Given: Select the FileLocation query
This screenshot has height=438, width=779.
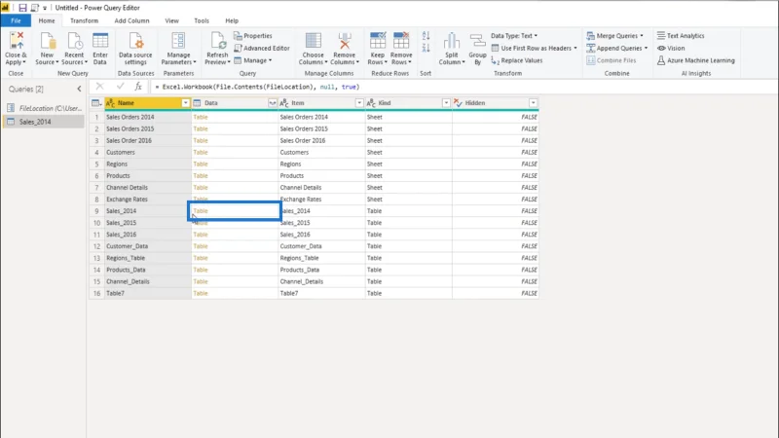Looking at the screenshot, I should click(x=44, y=108).
